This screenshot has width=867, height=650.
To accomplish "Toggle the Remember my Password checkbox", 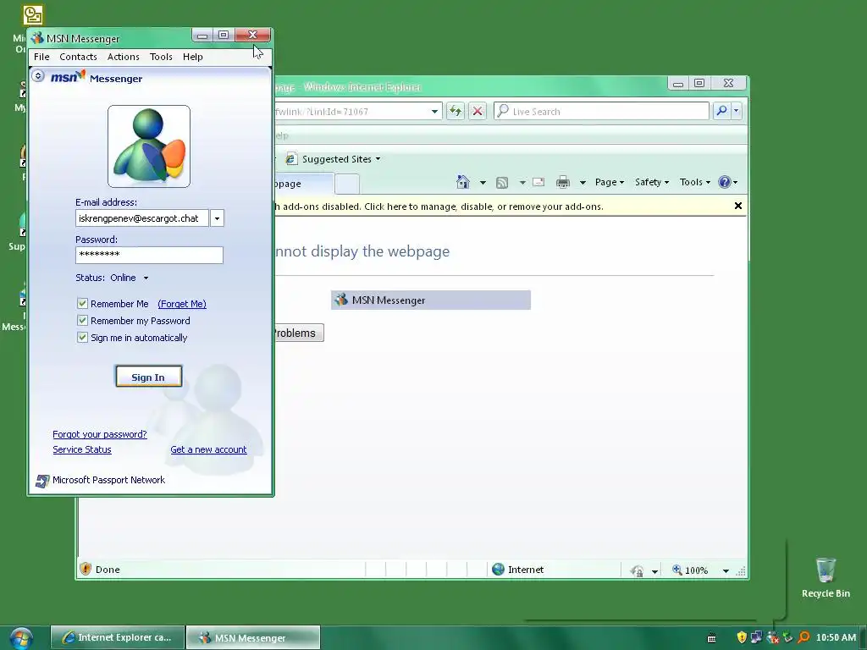I will 82,321.
